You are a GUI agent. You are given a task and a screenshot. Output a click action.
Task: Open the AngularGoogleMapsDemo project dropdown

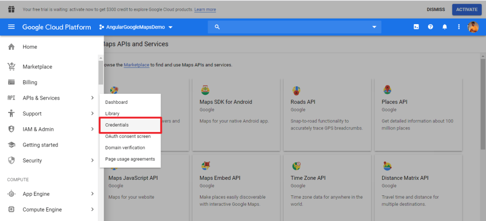(x=136, y=27)
